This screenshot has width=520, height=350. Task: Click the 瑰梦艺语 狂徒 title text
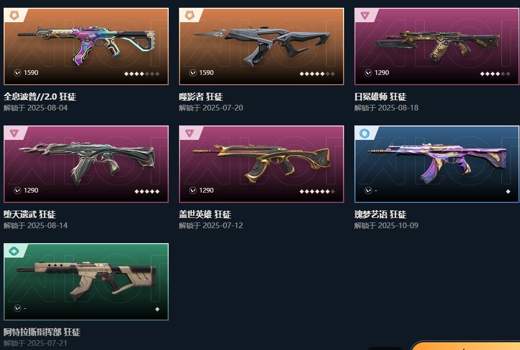click(x=380, y=214)
